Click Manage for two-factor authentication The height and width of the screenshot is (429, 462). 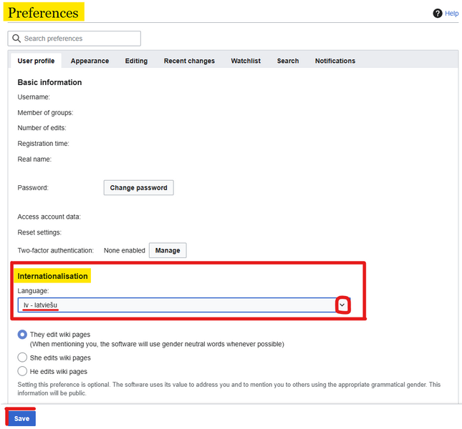tap(168, 250)
